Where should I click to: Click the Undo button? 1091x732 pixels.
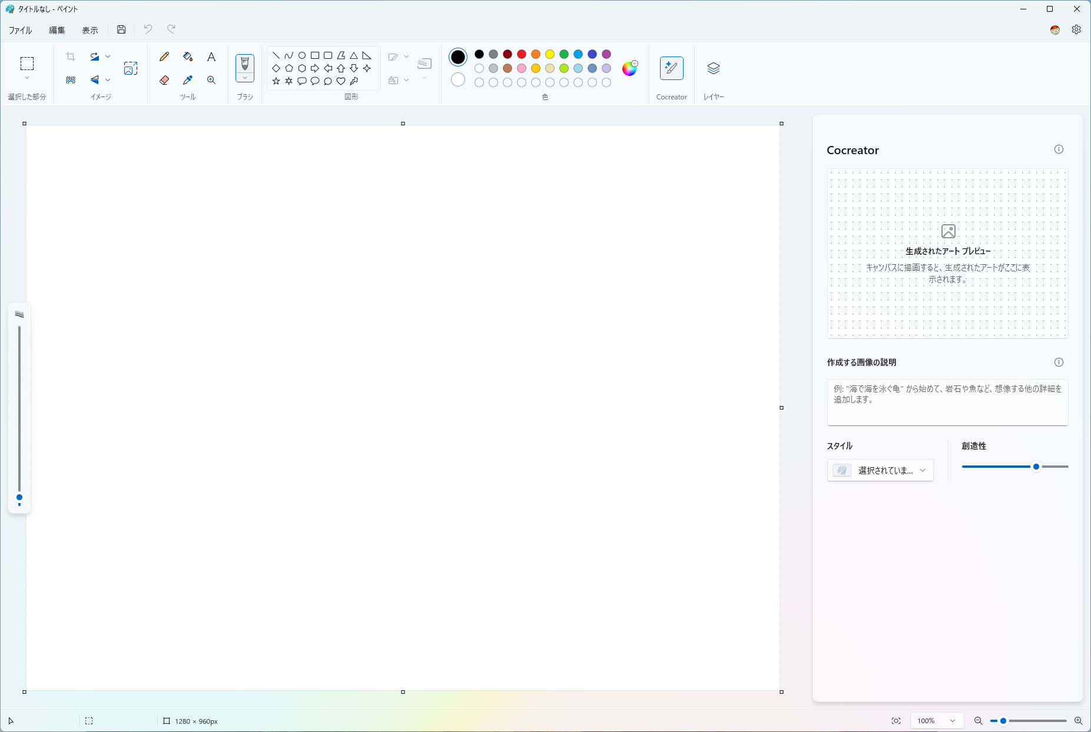[x=147, y=29]
